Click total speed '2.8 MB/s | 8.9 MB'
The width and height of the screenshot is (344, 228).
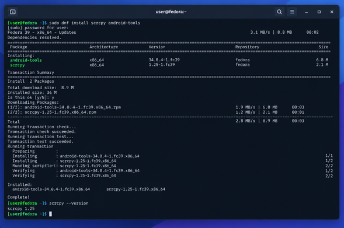pyautogui.click(x=256, y=121)
